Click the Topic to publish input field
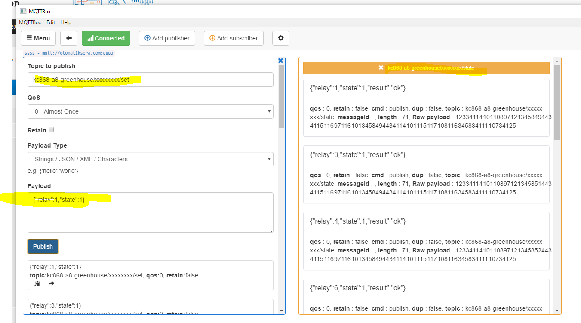 coord(150,80)
